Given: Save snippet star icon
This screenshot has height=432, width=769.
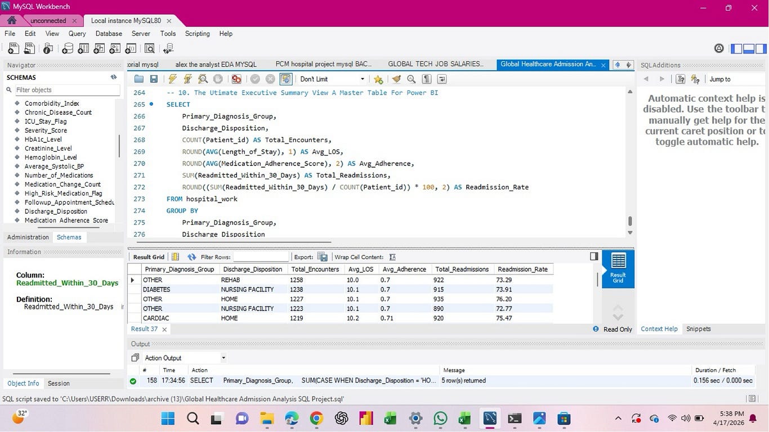Looking at the screenshot, I should pyautogui.click(x=378, y=79).
